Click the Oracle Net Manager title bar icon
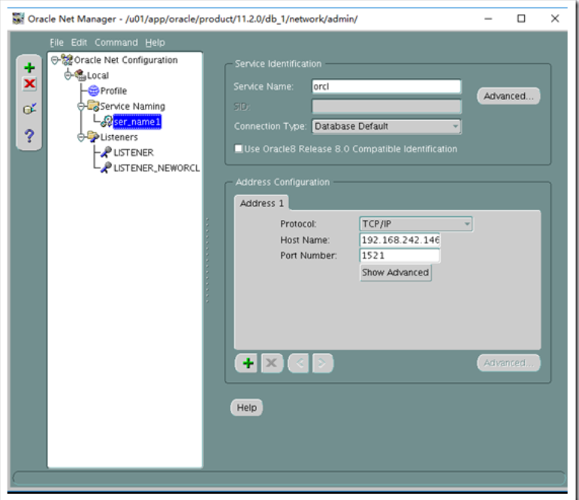This screenshot has height=500, width=579. click(18, 19)
